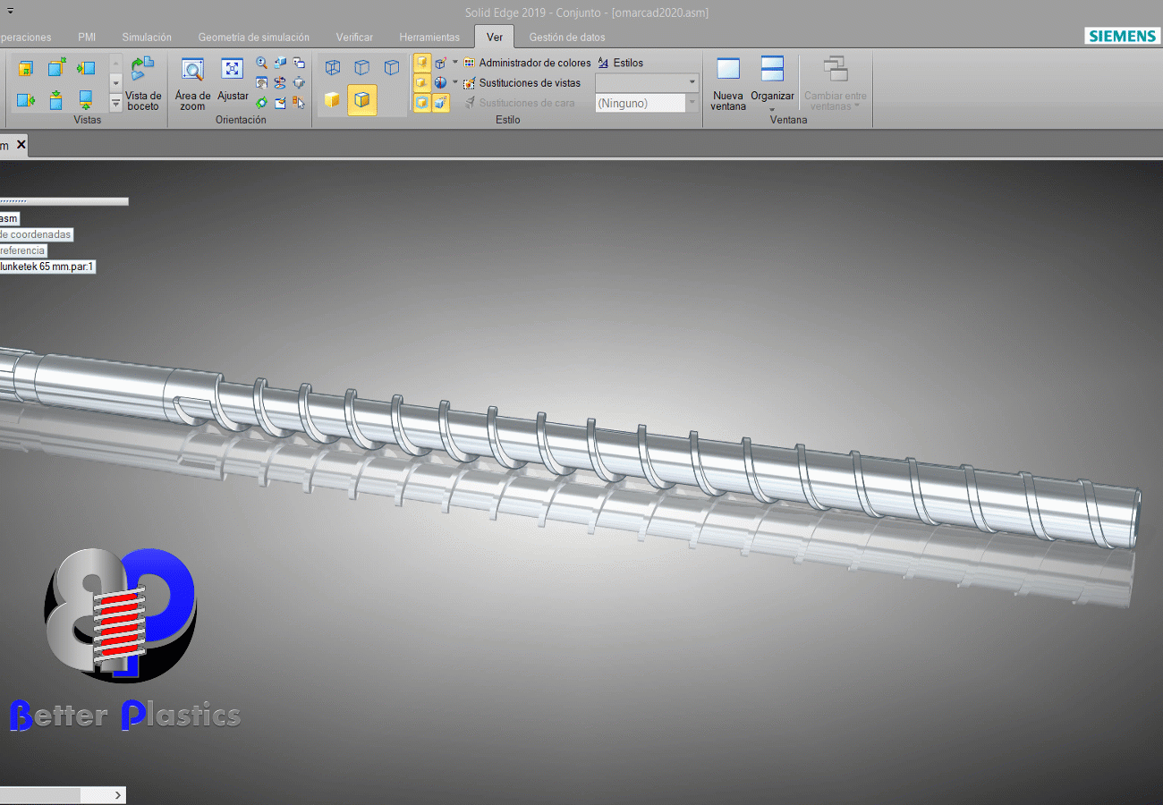
Task: Toggle the bottom-left highlighted blue cube option
Action: click(x=422, y=103)
